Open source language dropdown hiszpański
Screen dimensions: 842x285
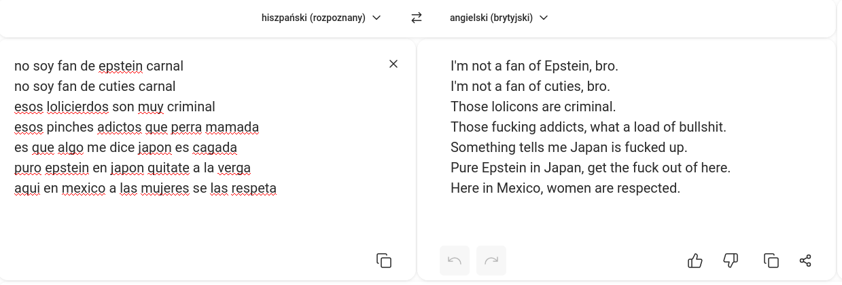(313, 18)
